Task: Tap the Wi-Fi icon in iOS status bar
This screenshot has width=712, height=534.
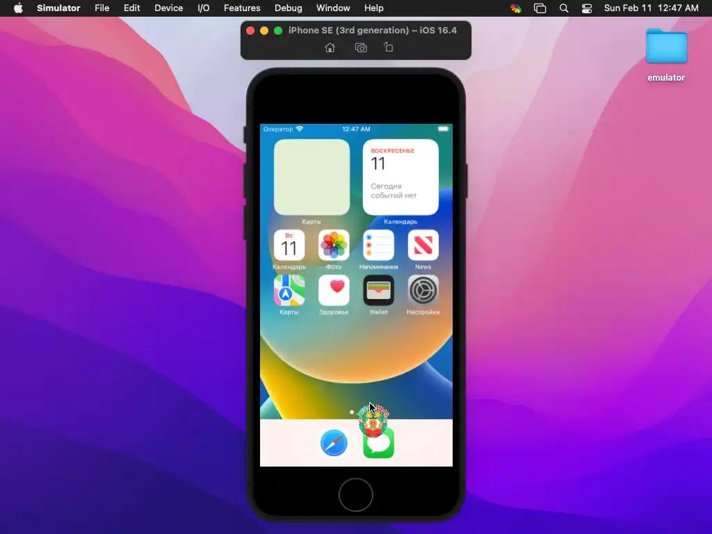Action: pyautogui.click(x=299, y=129)
